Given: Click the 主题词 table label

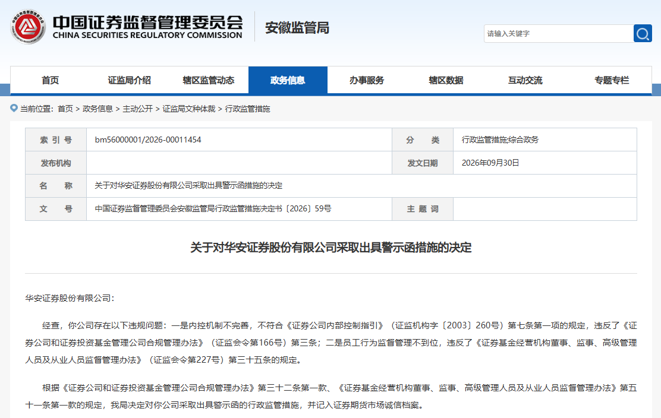Looking at the screenshot, I should 423,209.
